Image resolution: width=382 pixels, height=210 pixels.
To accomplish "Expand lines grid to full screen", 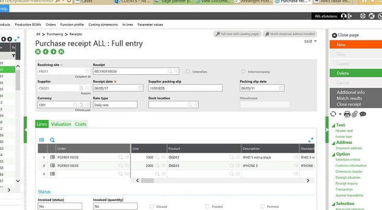I will pos(311,140).
